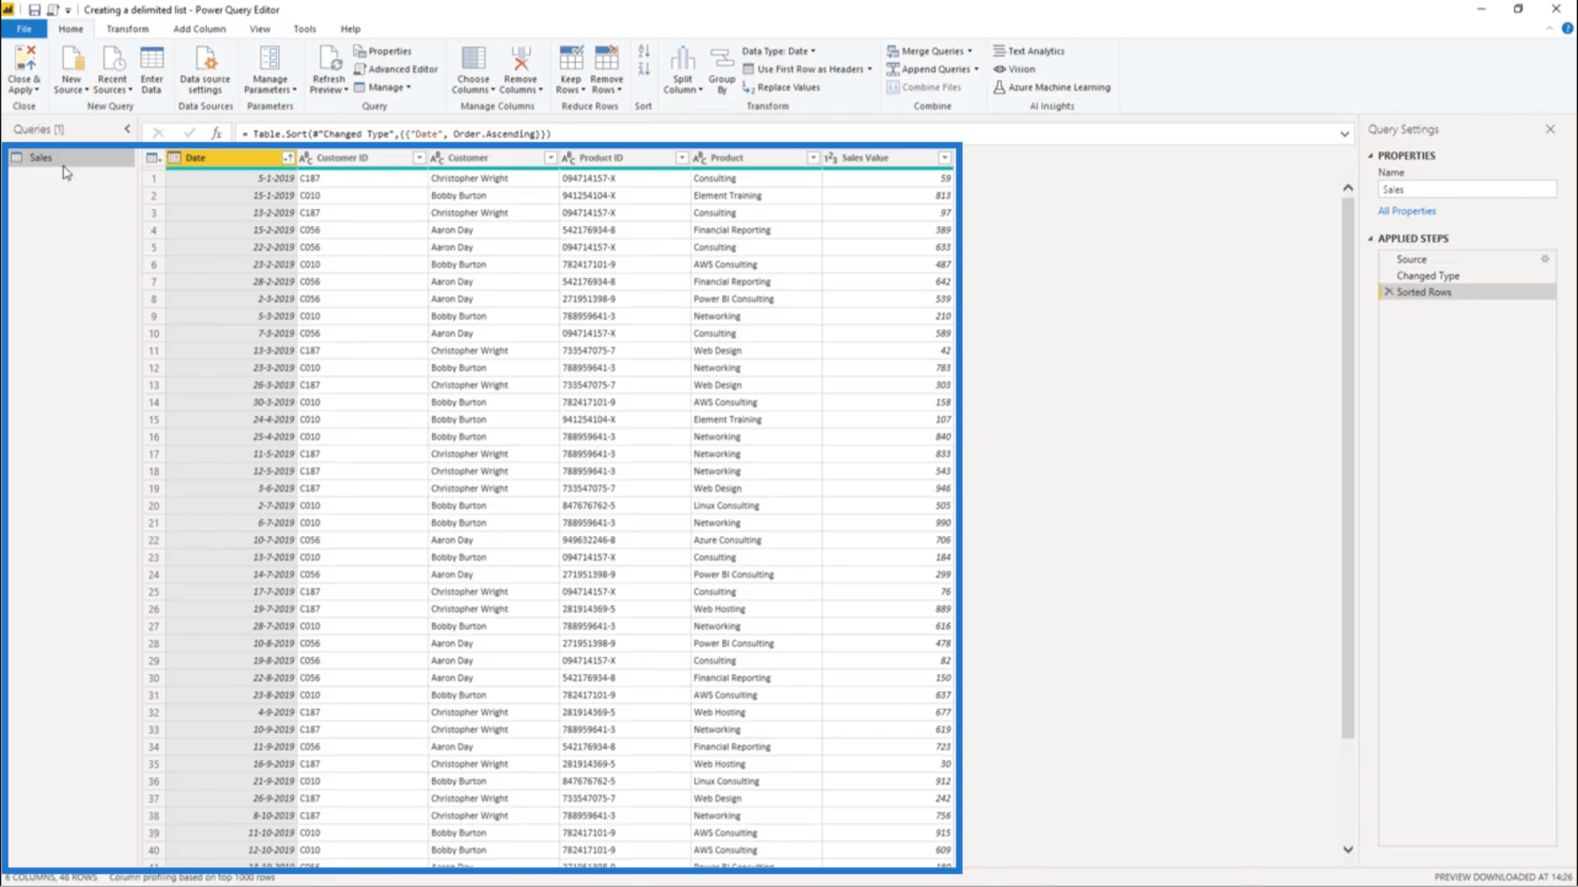Viewport: 1578px width, 887px height.
Task: Open the Advanced Editor
Action: (x=395, y=69)
